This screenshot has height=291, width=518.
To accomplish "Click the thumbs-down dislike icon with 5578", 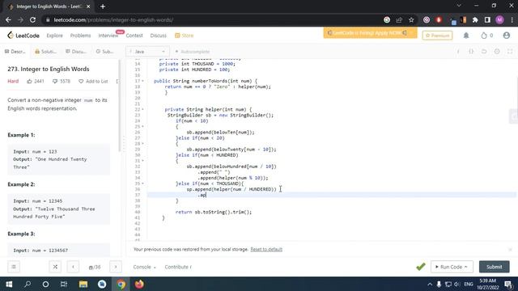I will (55, 81).
